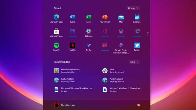The width and height of the screenshot is (196, 110).
Task: Click the Office app with pending download
Action: click(105, 33)
